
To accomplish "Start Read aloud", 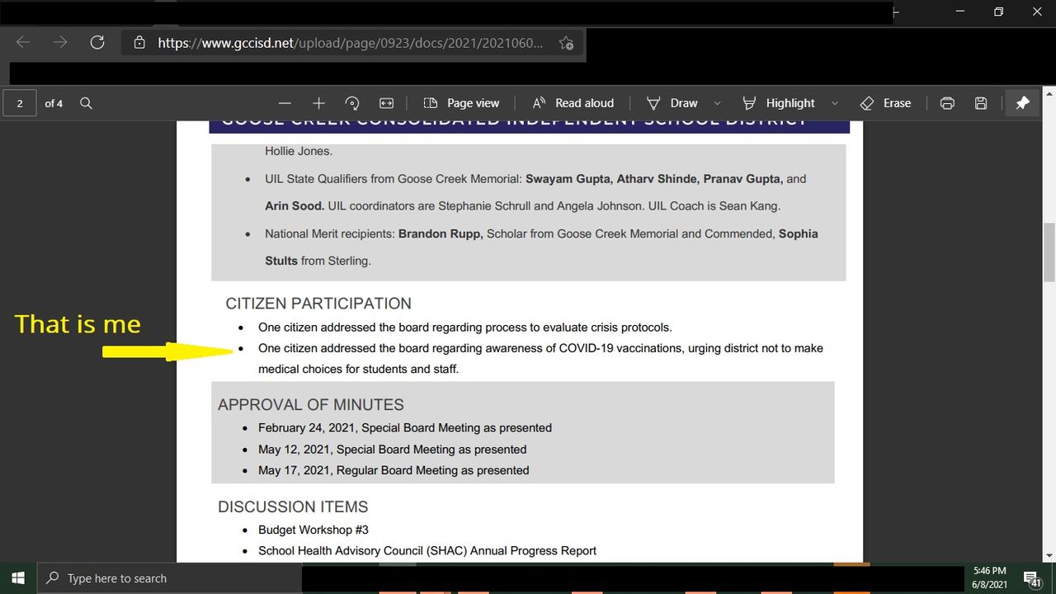I will (x=573, y=103).
